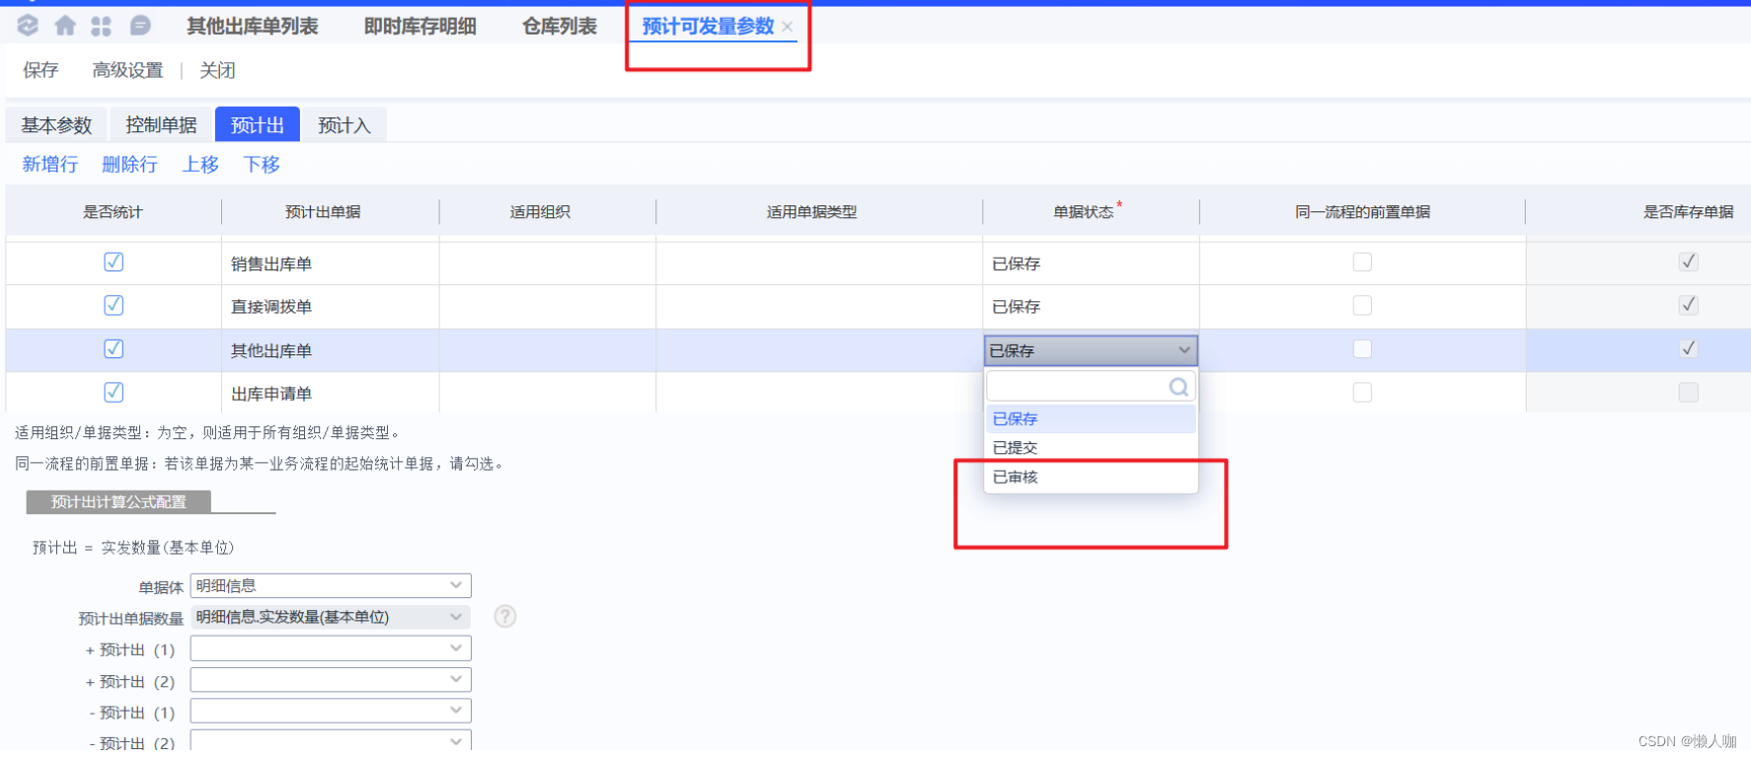Click the 适用组织 column header

pyautogui.click(x=548, y=212)
